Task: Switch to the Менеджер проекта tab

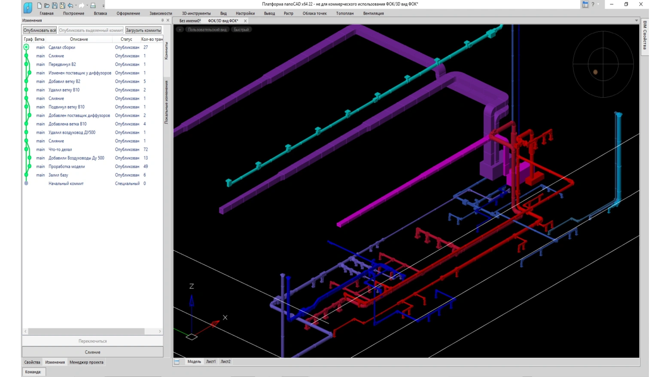Action: [x=86, y=362]
